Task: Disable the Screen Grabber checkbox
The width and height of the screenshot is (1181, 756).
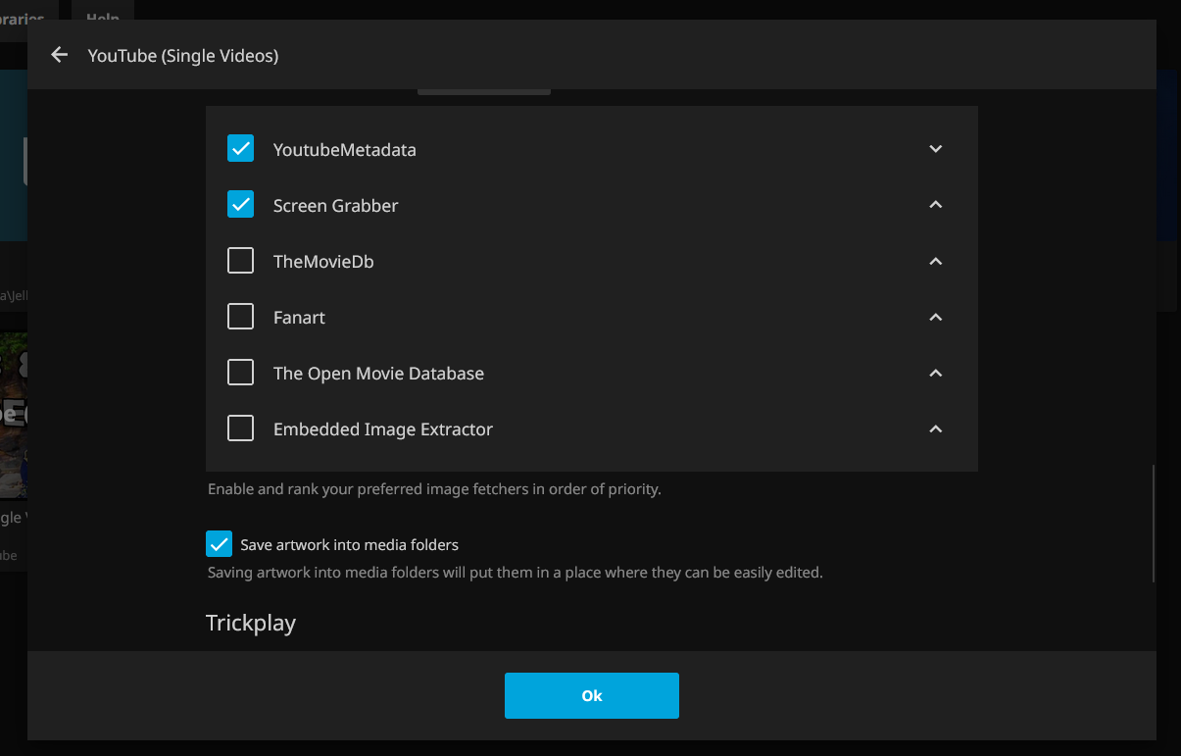Action: (240, 205)
